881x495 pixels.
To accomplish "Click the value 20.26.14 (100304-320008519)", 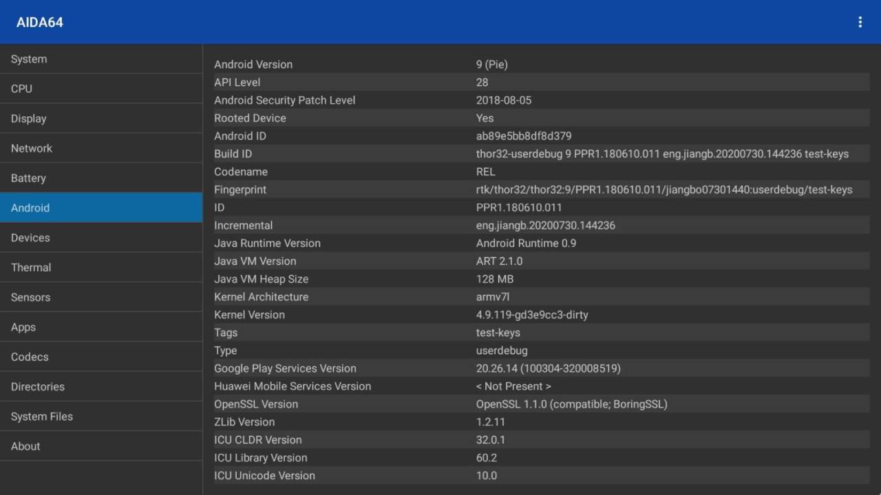I will tap(549, 368).
